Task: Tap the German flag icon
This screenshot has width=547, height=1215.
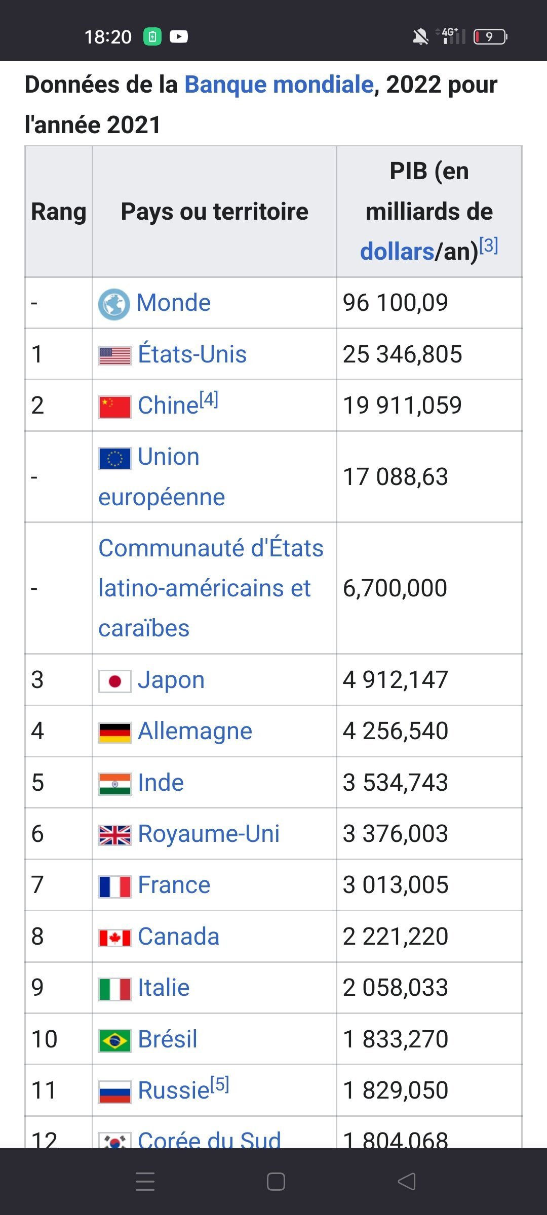Action: pyautogui.click(x=115, y=732)
